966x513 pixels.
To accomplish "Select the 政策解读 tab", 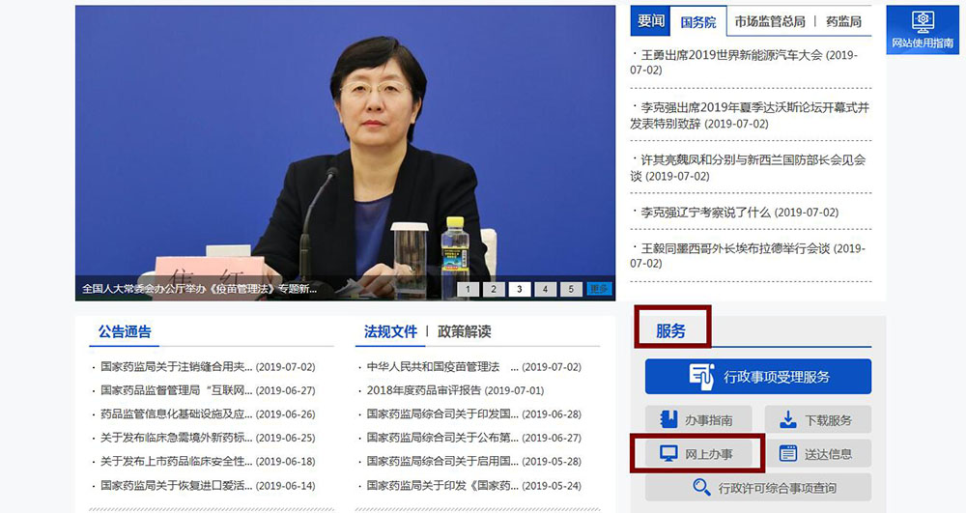I will pos(464,331).
